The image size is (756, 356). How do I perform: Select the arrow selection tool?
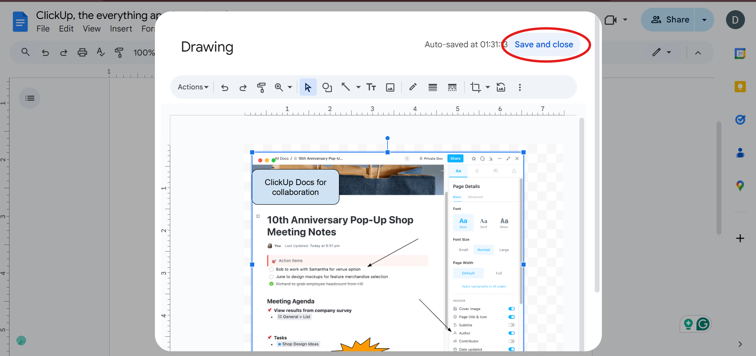[x=308, y=87]
